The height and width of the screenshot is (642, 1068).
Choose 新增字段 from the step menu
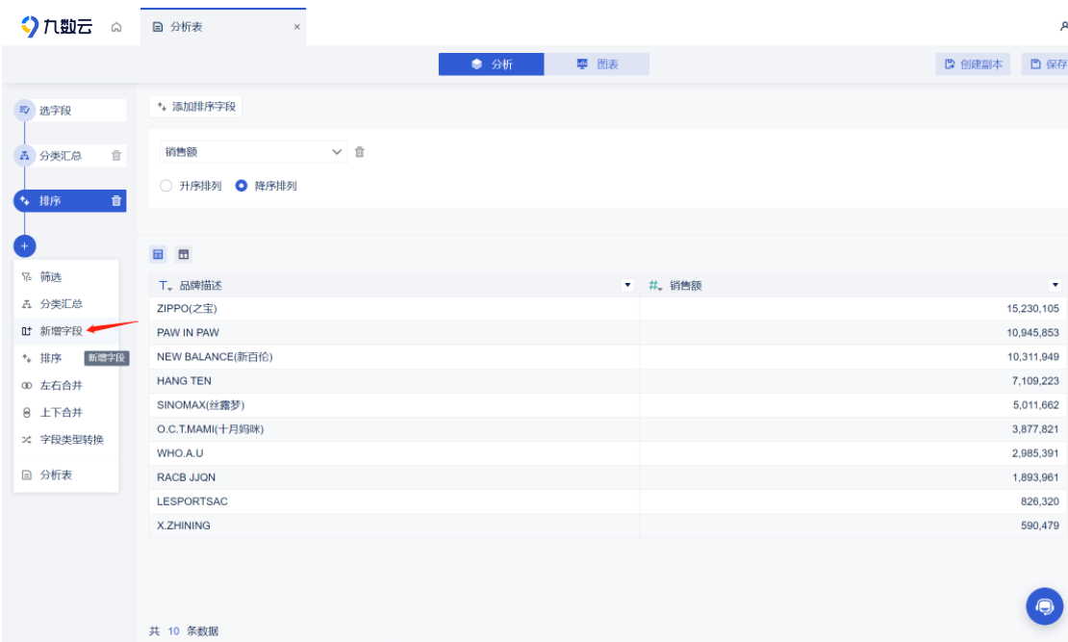point(66,331)
